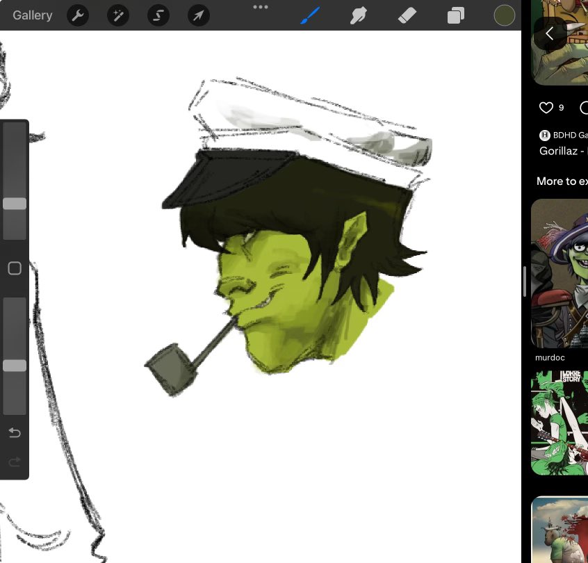
Task: Open the Actions wrench menu
Action: pyautogui.click(x=78, y=15)
